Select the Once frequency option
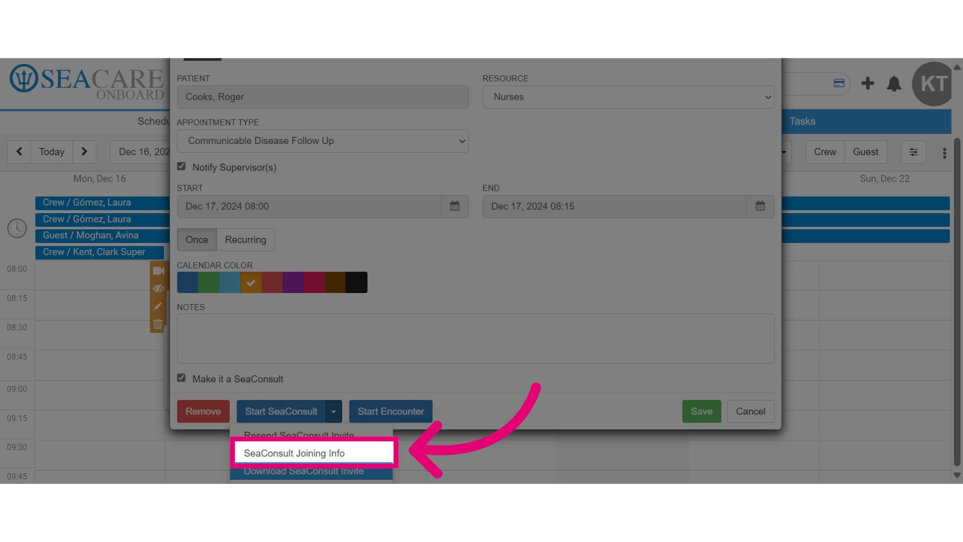The image size is (963, 542). click(197, 240)
